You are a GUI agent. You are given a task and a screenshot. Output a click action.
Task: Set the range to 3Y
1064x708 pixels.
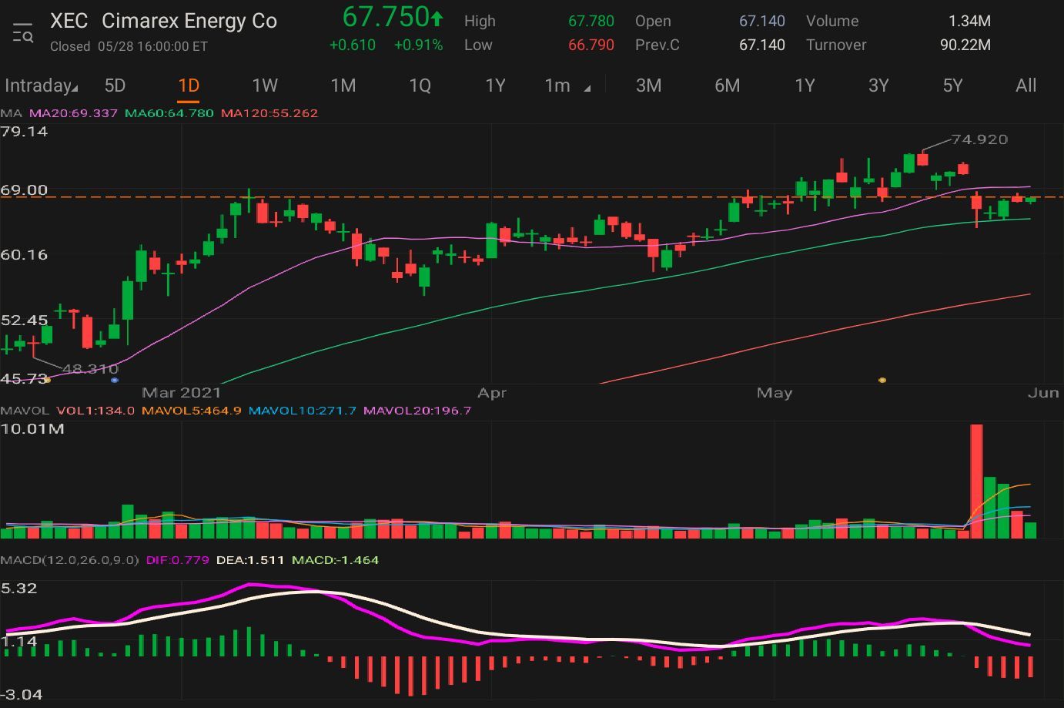pyautogui.click(x=878, y=86)
